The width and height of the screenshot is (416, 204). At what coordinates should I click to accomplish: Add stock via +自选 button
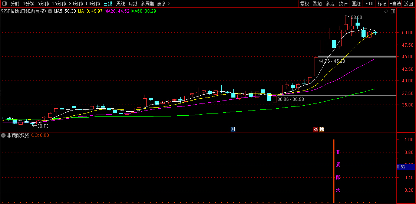(x=395, y=4)
